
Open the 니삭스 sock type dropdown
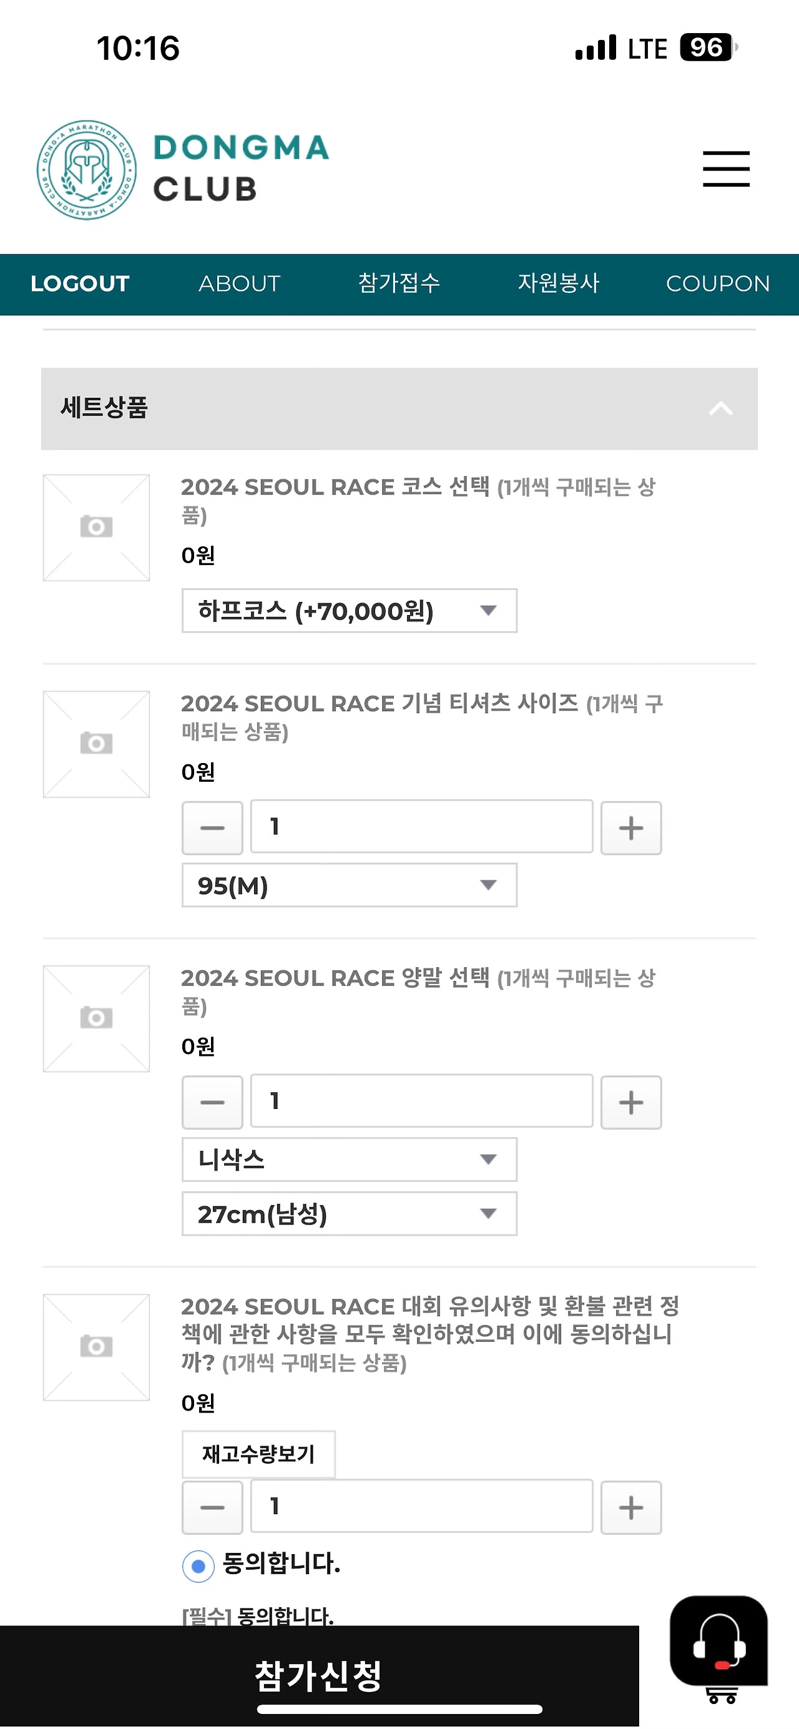(349, 1159)
